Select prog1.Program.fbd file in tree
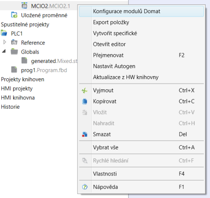The width and height of the screenshot is (210, 198). coord(44,70)
